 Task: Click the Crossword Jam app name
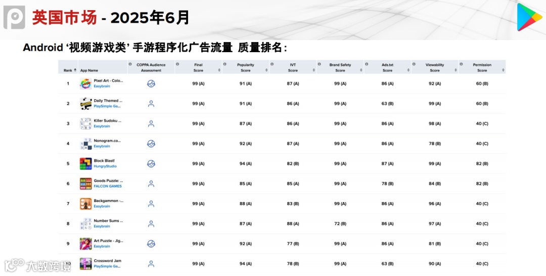(107, 261)
